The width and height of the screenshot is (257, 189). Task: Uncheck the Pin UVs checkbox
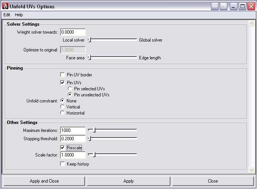pyautogui.click(x=63, y=82)
